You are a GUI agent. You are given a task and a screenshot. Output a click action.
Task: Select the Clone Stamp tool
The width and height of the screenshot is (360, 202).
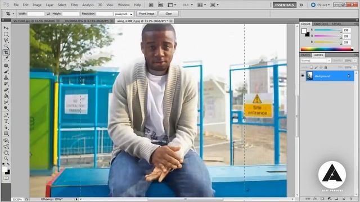(6, 78)
